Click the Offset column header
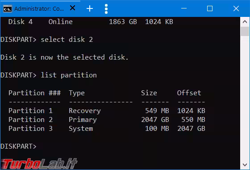The height and width of the screenshot is (170, 250). point(189,93)
